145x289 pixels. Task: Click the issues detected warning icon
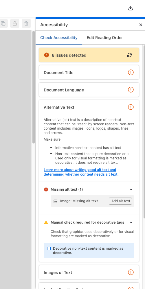[x=47, y=55]
